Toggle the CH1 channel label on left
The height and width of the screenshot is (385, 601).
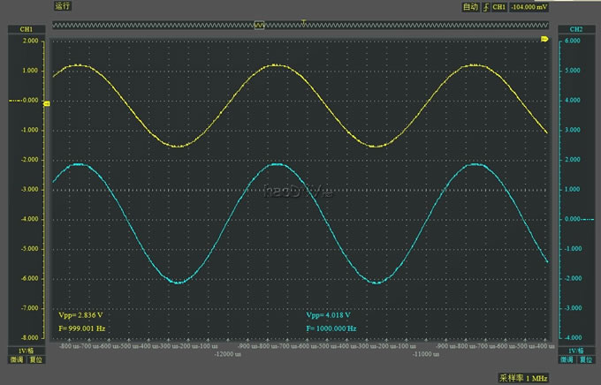pyautogui.click(x=26, y=29)
